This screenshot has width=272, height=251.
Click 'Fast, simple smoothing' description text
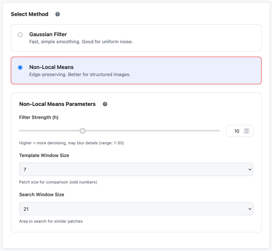pos(81,42)
